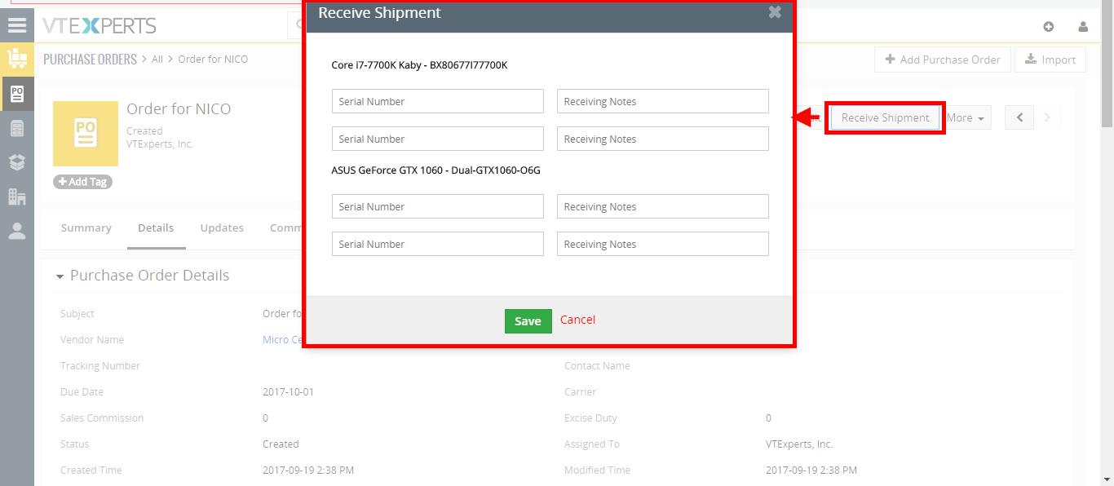Click the 'Order for NICO' record title
Screen dimensions: 1114x486
pos(179,109)
